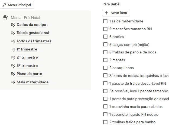Check off '1 sabonete líquido PH neutro'
This screenshot has height=126, width=169.
coord(105,114)
